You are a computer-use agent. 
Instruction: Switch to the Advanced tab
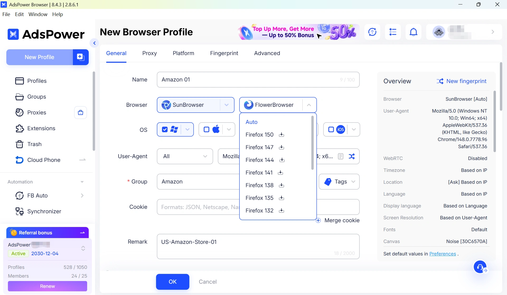(x=267, y=53)
